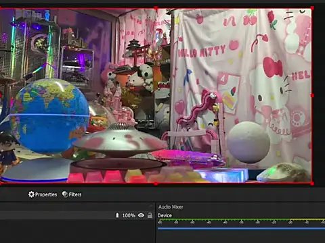Click the battery icon in the source row
The height and width of the screenshot is (243, 325).
tap(117, 215)
